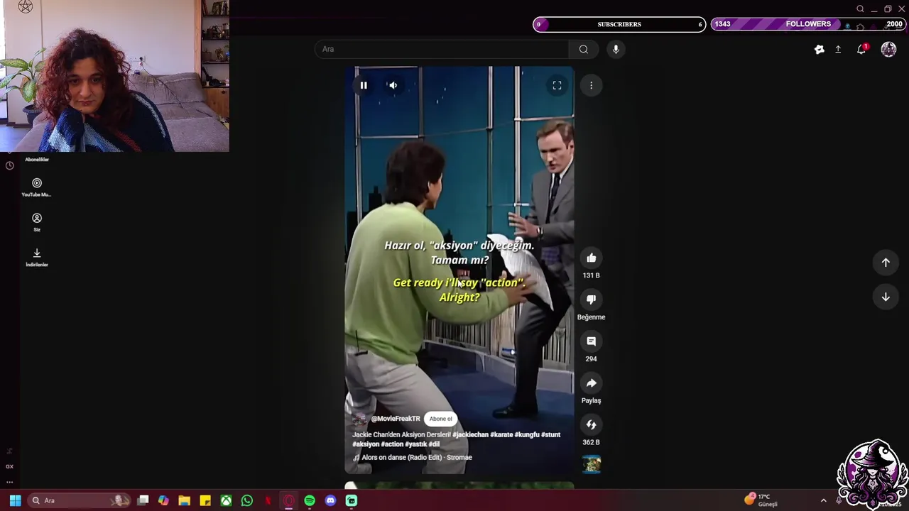Image resolution: width=909 pixels, height=511 pixels.
Task: Mute the Short's volume
Action: pyautogui.click(x=393, y=85)
